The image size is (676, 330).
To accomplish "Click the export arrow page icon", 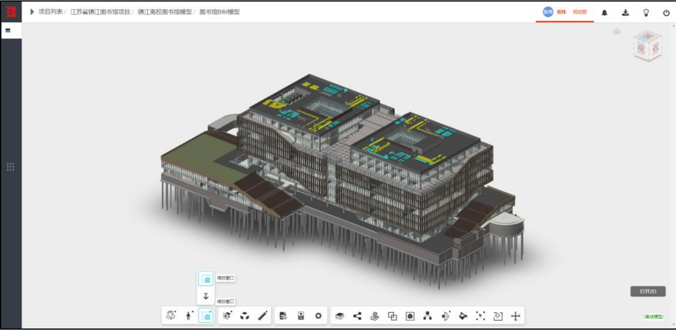I will point(498,316).
